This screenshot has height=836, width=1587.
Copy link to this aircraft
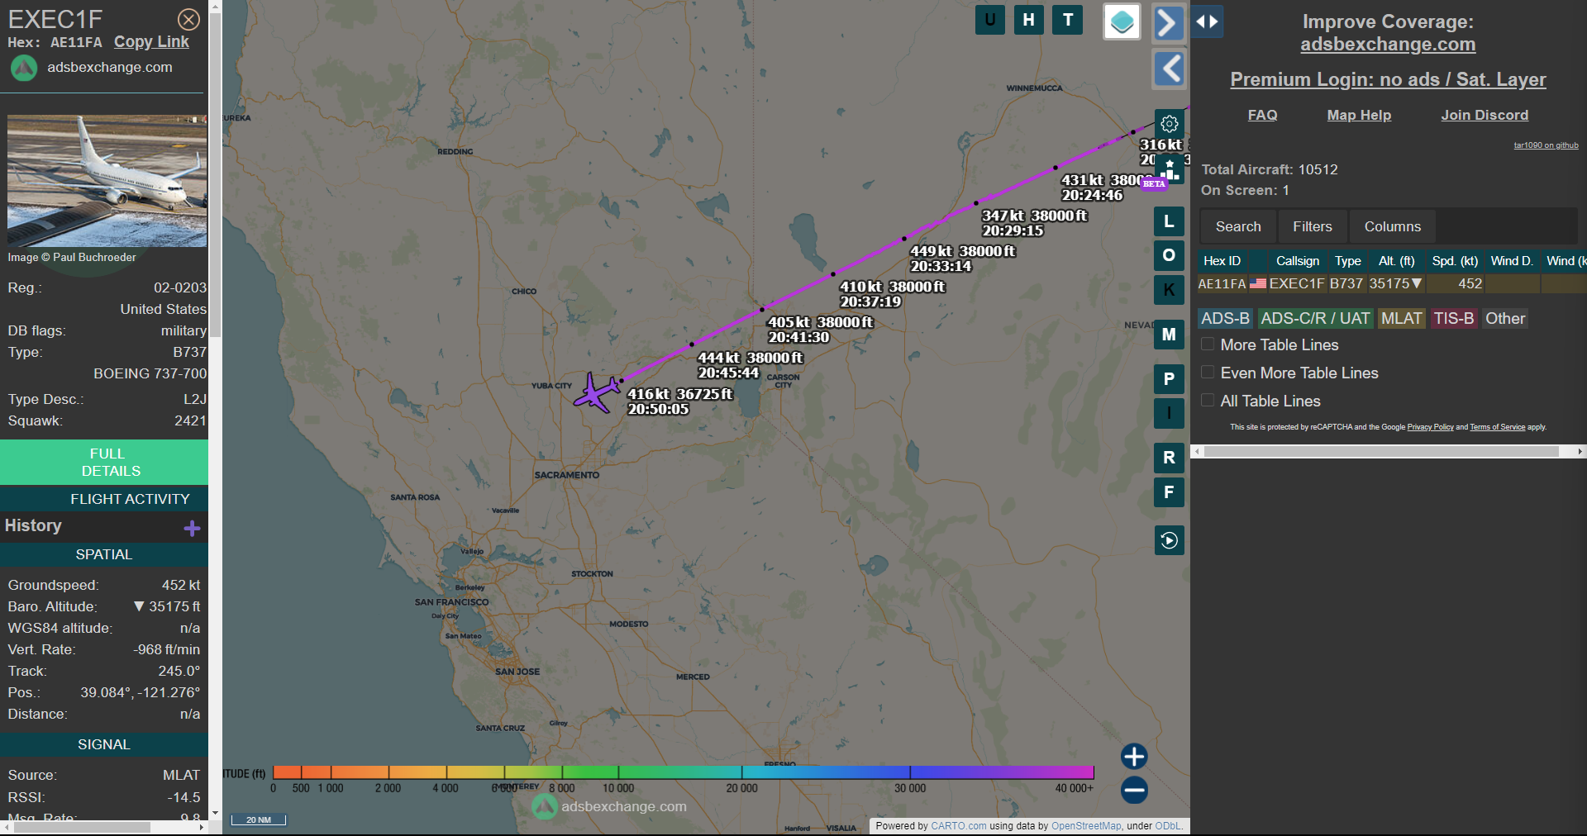151,42
